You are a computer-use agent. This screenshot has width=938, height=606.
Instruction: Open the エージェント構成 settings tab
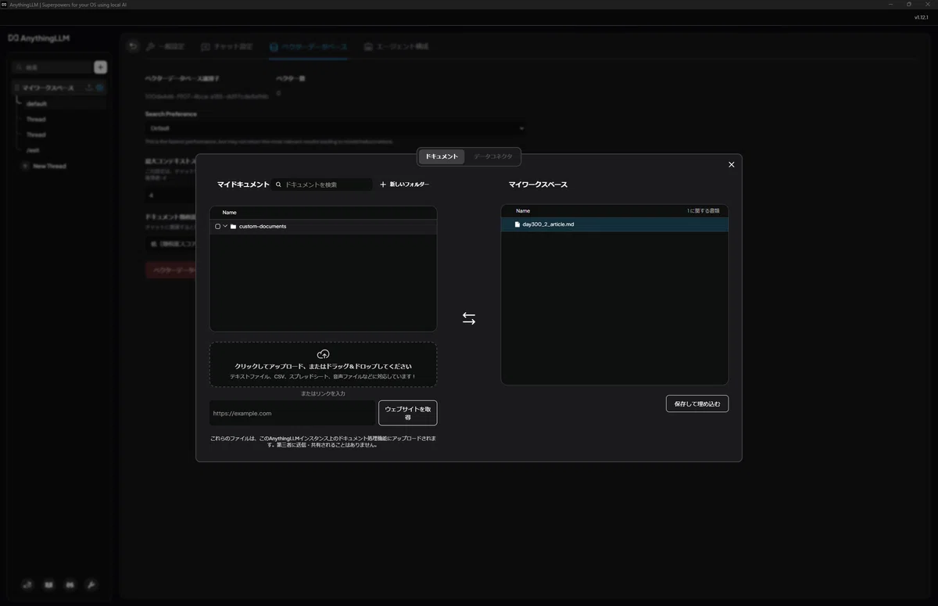(x=396, y=47)
